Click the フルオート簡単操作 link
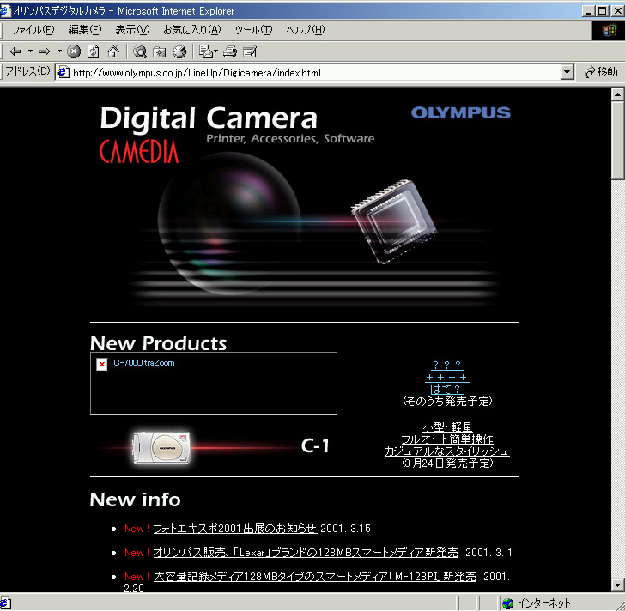Screen dimensions: 625x611 point(447,439)
